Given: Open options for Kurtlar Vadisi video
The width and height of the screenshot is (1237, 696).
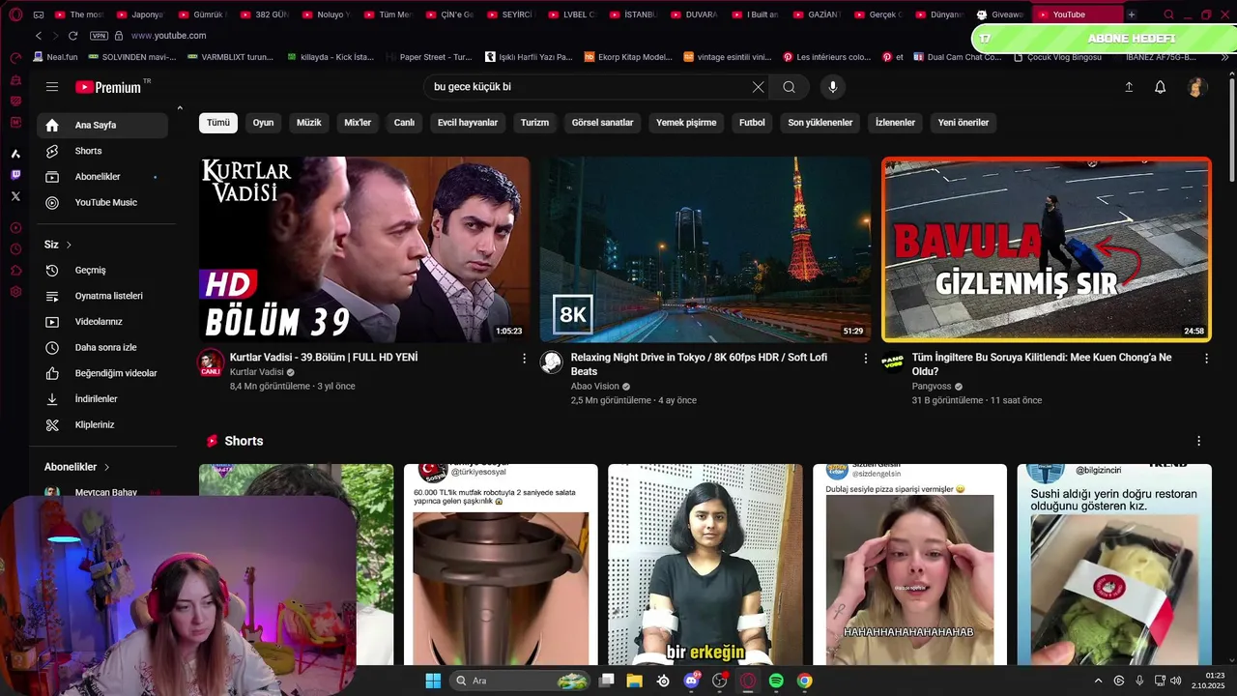Looking at the screenshot, I should point(525,358).
